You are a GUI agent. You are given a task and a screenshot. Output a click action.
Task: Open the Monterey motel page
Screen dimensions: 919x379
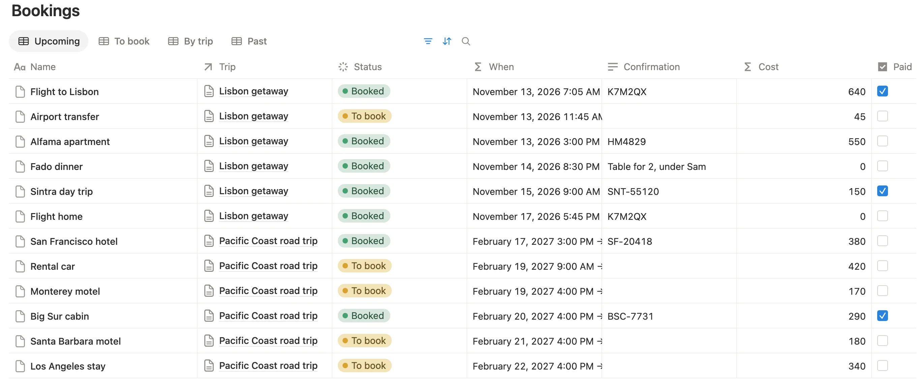[x=65, y=292]
